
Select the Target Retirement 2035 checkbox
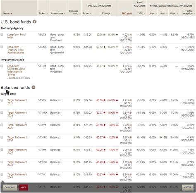[x=2, y=150]
